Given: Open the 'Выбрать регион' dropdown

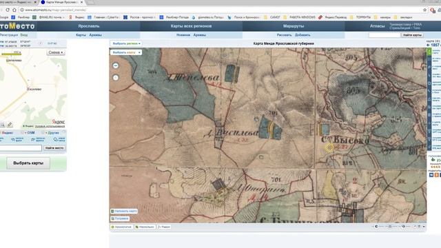Looking at the screenshot, I should [x=126, y=43].
